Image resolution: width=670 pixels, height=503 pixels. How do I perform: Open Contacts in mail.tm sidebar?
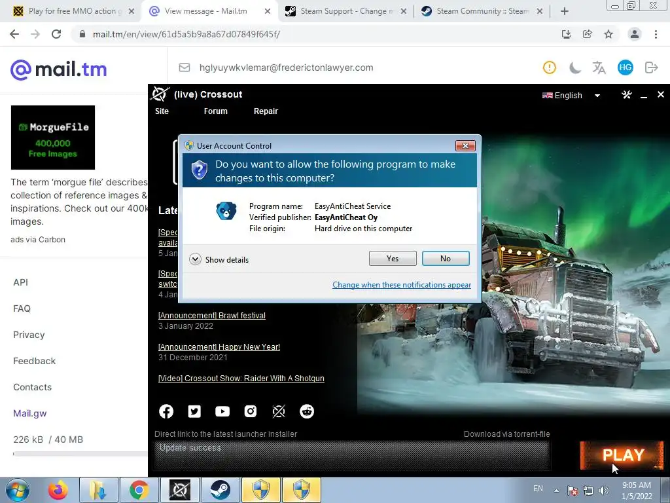33,387
